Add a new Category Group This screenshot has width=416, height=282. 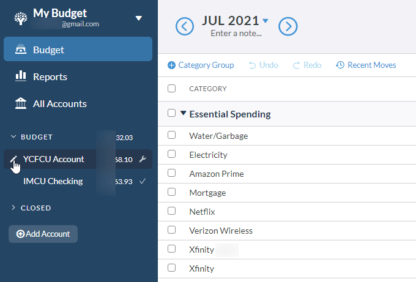point(201,65)
